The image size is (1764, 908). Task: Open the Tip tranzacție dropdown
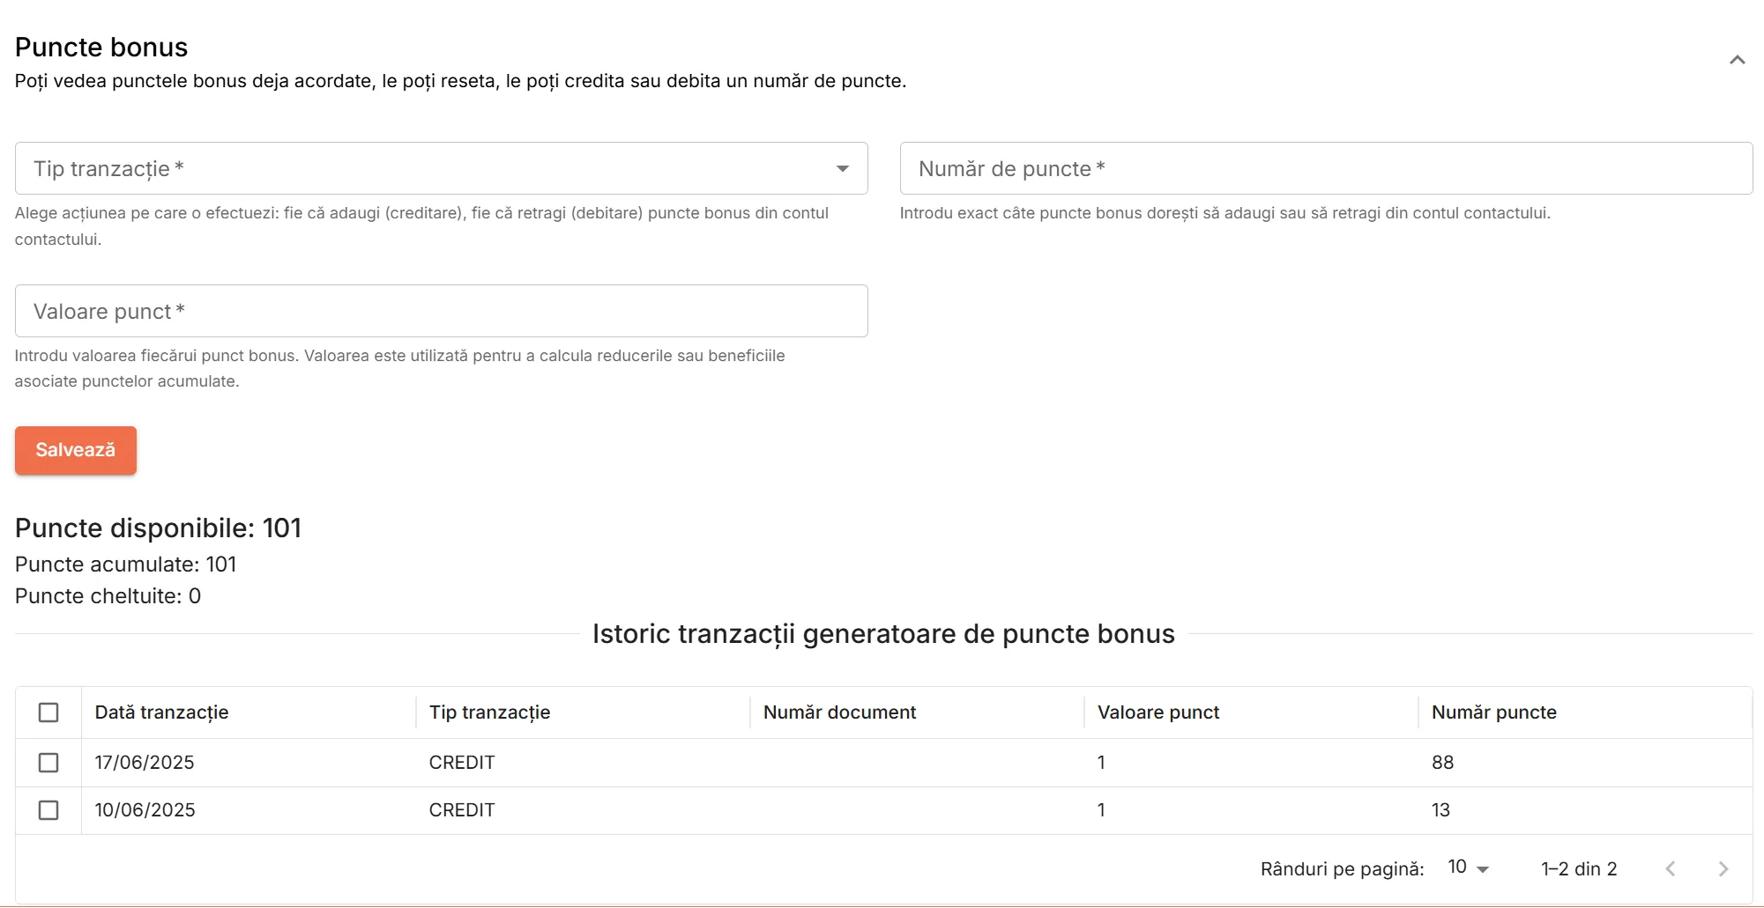point(441,168)
